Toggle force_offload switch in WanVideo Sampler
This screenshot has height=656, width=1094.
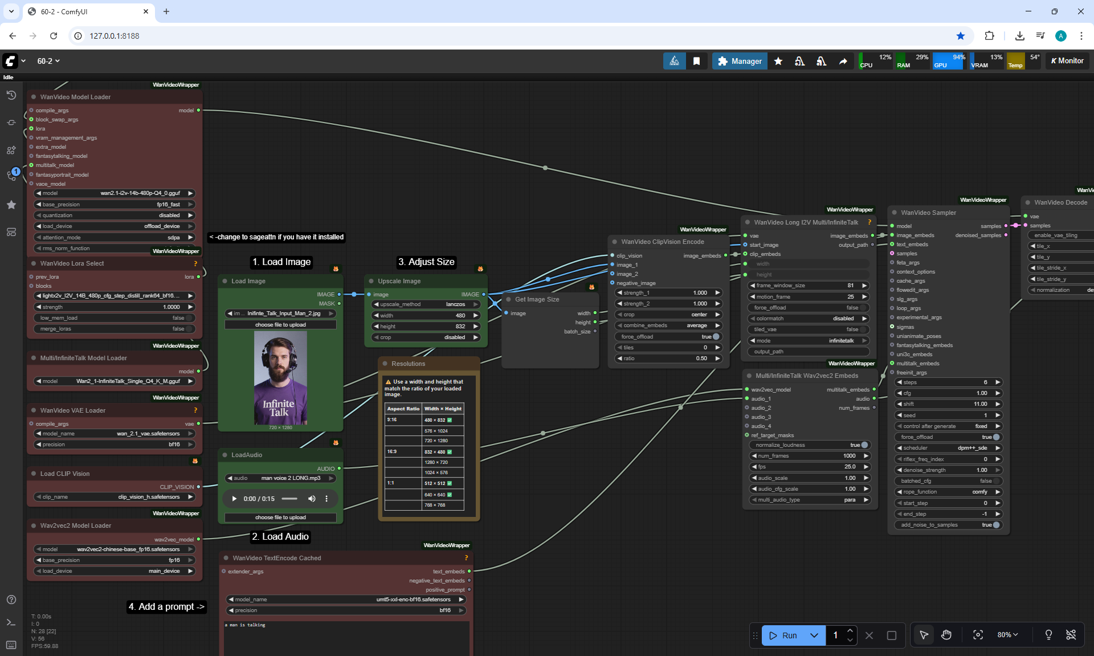pos(995,437)
